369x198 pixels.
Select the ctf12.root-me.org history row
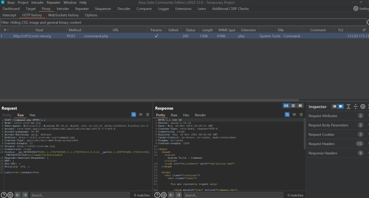[x=184, y=36]
